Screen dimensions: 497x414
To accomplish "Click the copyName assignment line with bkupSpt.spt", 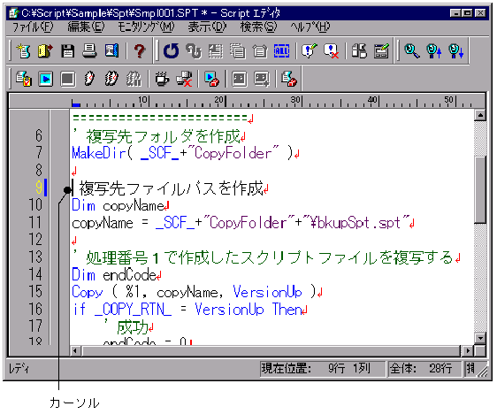I will coord(243,223).
